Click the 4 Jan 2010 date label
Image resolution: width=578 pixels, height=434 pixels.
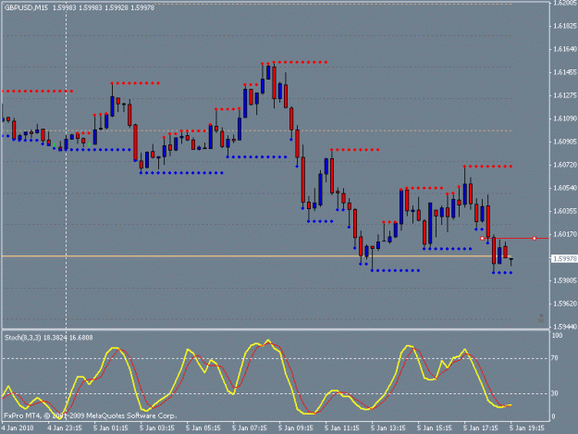click(18, 428)
